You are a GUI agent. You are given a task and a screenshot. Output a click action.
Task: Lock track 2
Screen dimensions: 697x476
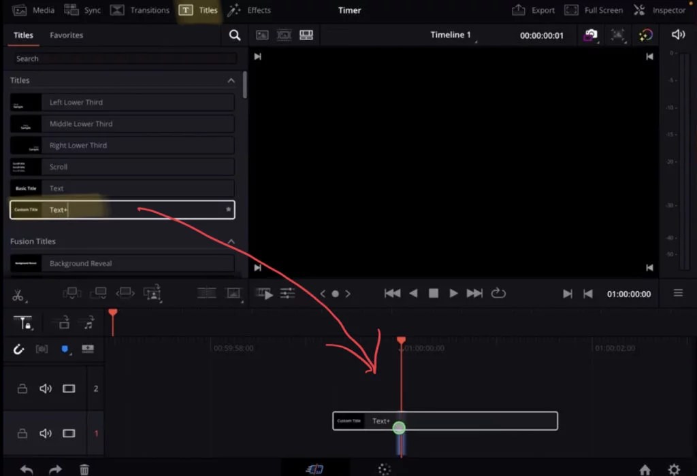tap(21, 388)
